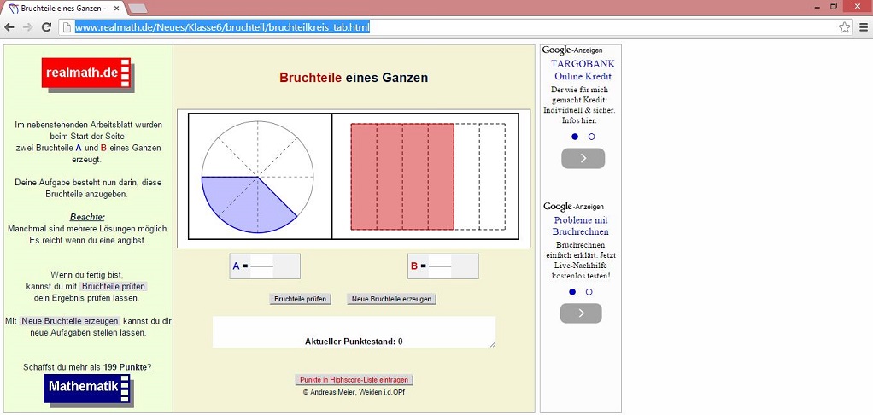The height and width of the screenshot is (415, 873).
Task: Click the arrow button under TARGOBANK ad
Action: tap(583, 158)
